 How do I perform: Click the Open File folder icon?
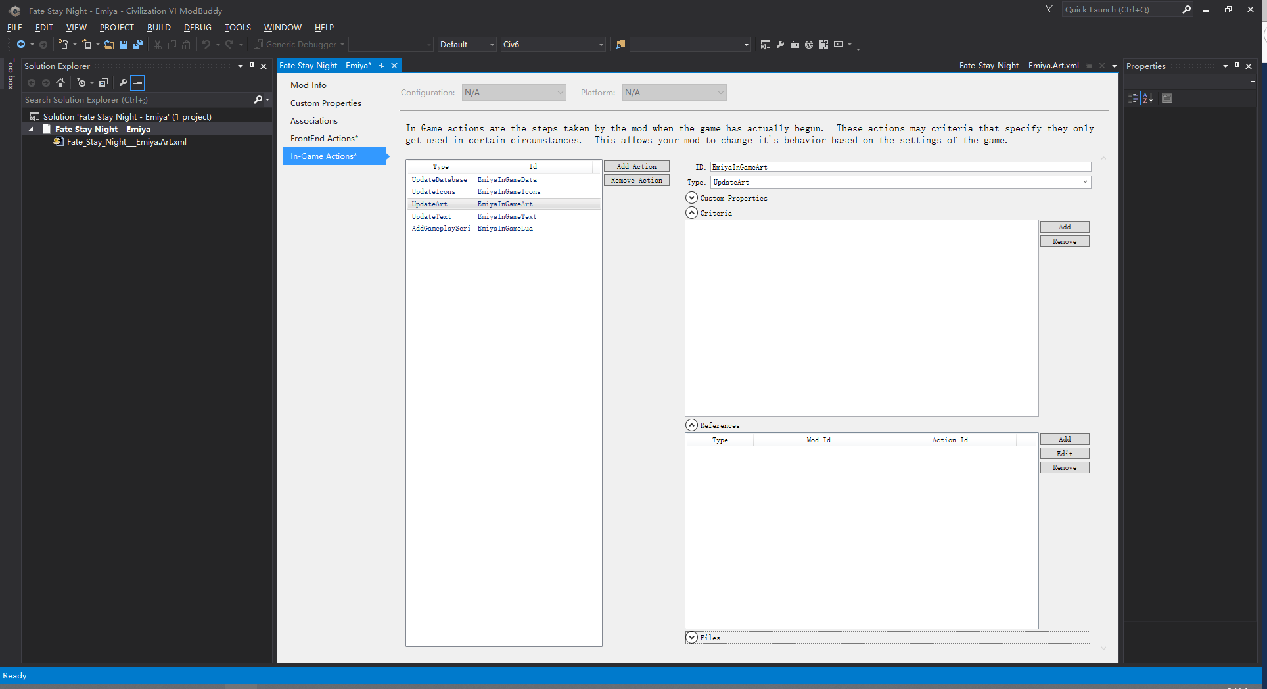coord(109,45)
